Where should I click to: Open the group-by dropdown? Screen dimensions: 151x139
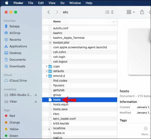(x=131, y=12)
